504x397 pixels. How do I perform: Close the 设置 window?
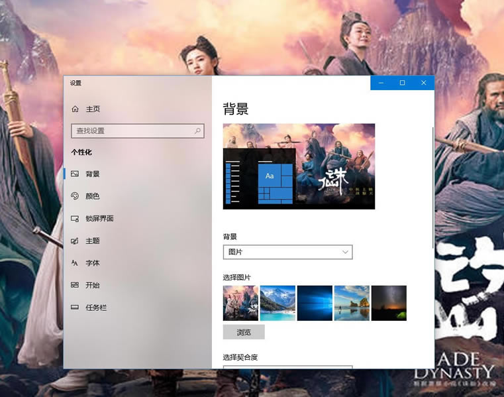(424, 83)
